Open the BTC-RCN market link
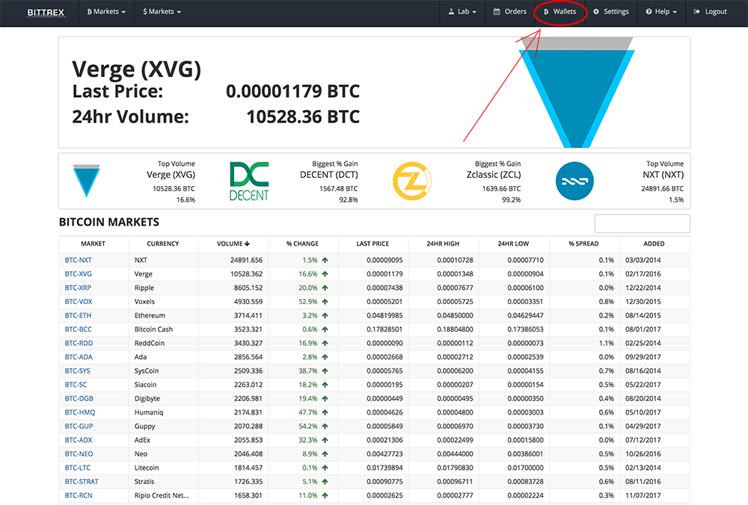748x505 pixels. (79, 495)
